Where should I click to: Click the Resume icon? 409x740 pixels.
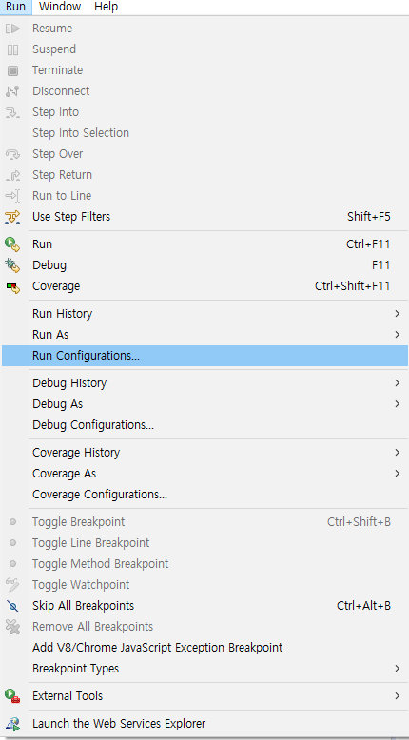(12, 29)
